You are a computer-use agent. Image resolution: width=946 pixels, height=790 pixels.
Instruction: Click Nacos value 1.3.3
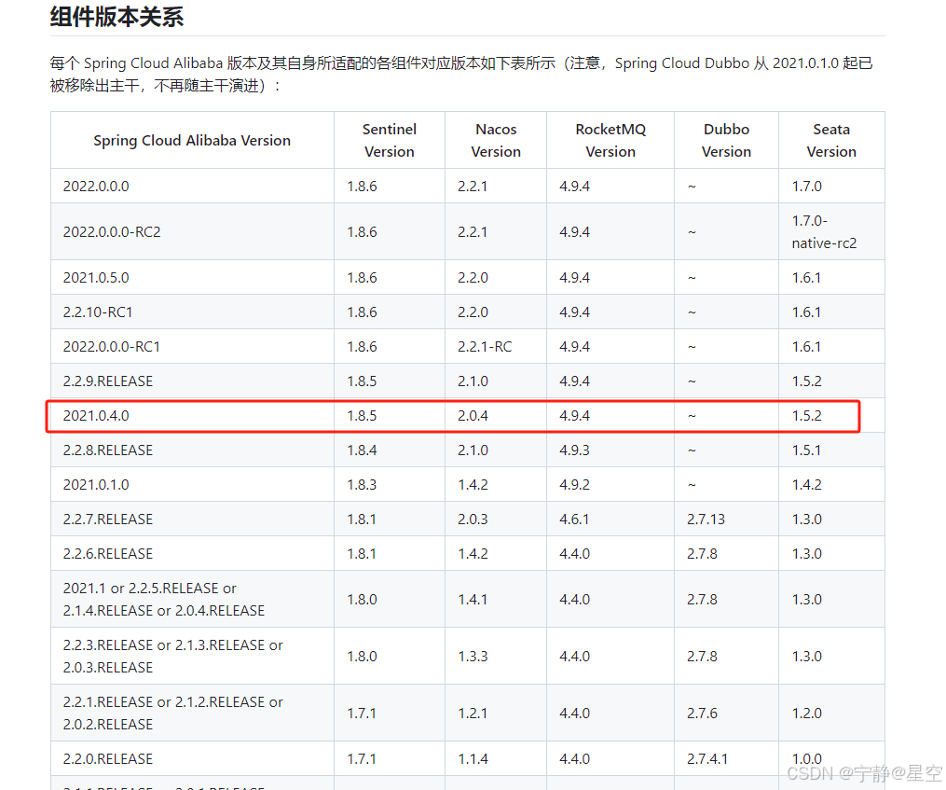coord(473,656)
